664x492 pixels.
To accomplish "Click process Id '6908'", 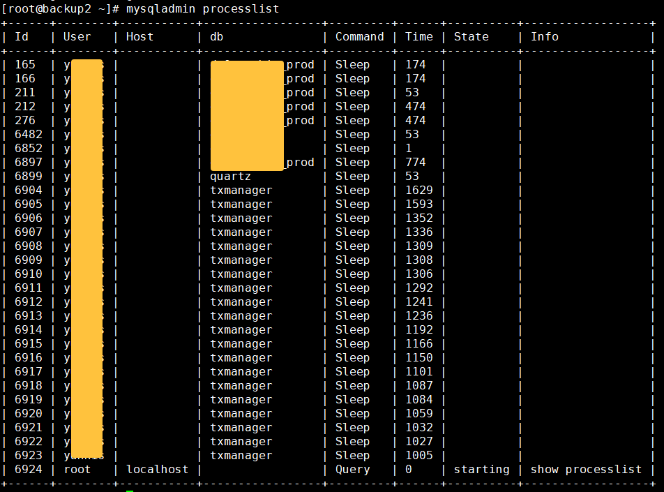I will tap(29, 246).
